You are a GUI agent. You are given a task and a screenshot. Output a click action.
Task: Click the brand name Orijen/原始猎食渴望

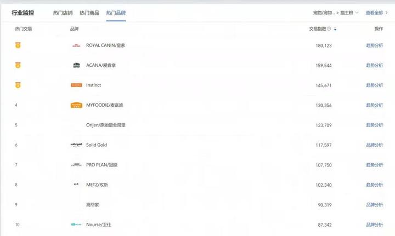pos(106,125)
